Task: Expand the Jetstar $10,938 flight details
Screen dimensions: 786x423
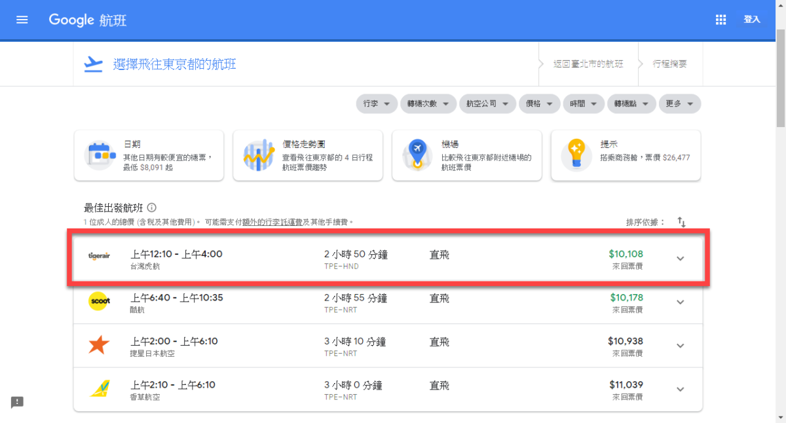Action: coord(680,346)
